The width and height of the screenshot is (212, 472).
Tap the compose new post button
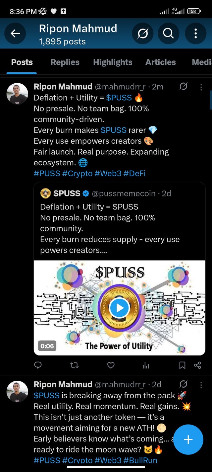point(188,440)
